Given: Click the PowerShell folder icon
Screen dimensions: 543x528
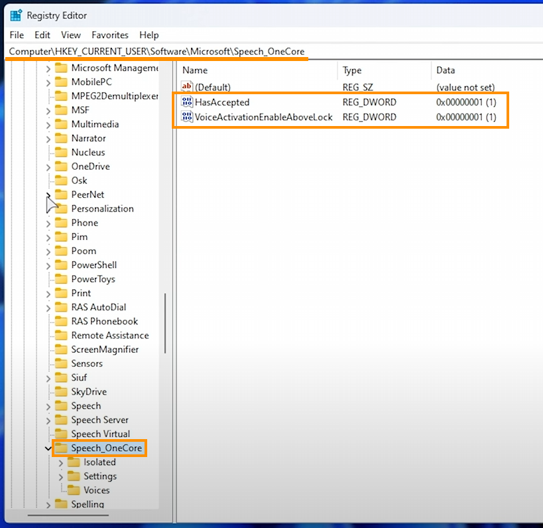Looking at the screenshot, I should coord(61,265).
